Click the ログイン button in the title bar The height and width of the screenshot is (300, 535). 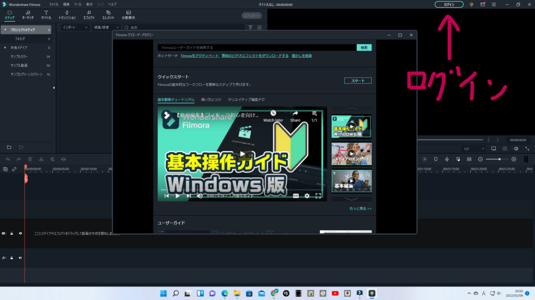click(x=449, y=4)
